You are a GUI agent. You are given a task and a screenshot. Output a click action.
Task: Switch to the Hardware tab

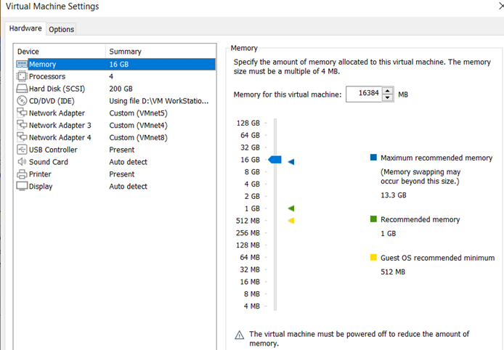[x=25, y=28]
